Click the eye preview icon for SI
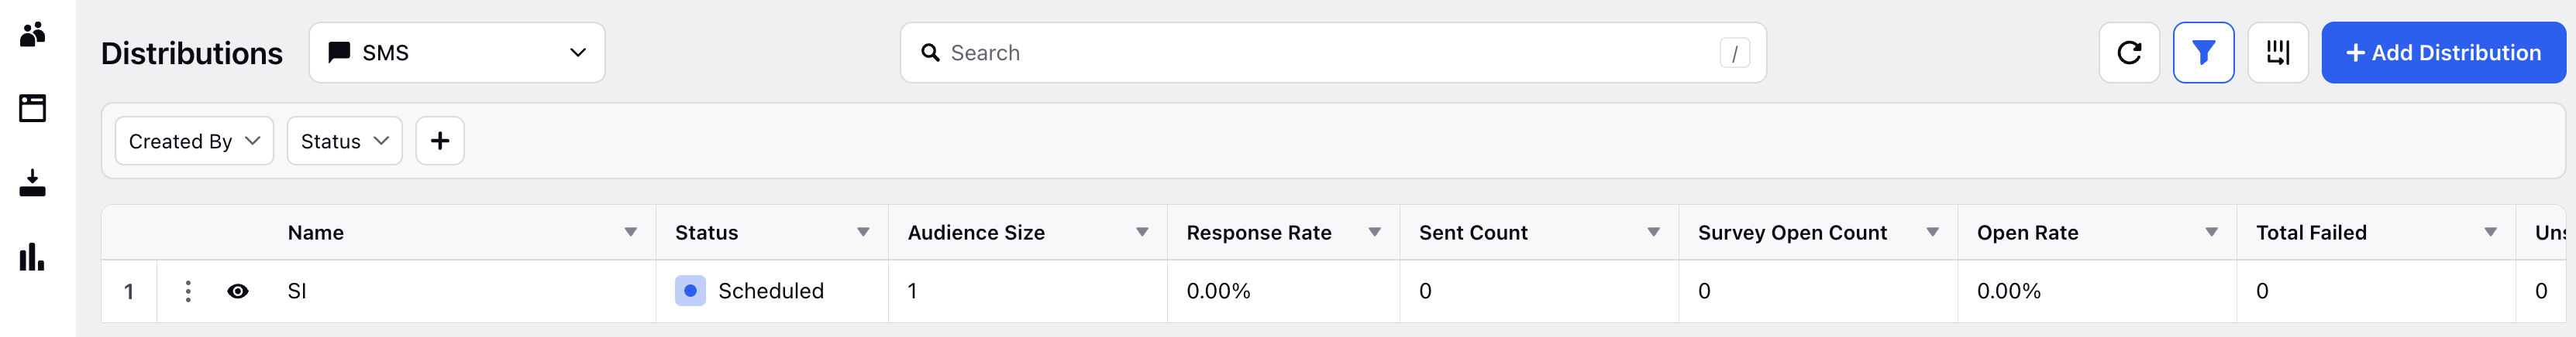 [x=238, y=291]
